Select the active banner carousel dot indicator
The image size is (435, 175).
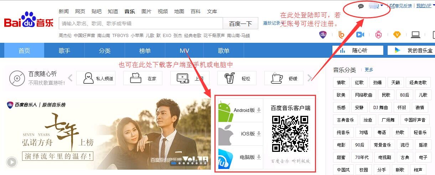tap(174, 163)
